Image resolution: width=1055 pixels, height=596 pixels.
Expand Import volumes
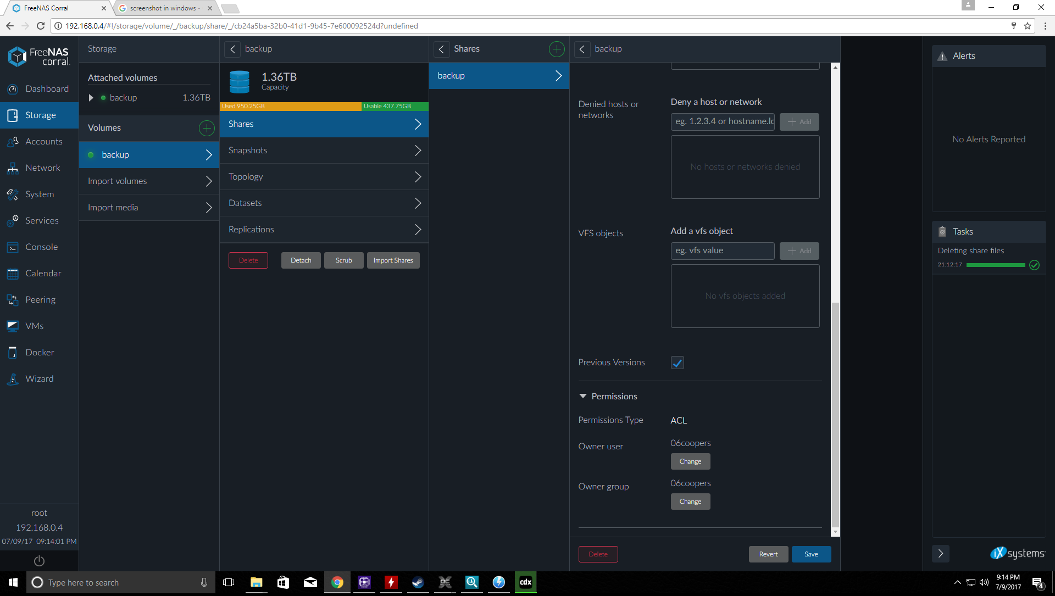click(149, 181)
